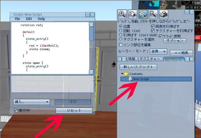Click the "rotation rot;" code line
Viewport: 201px width, 138px height.
[x=32, y=25]
